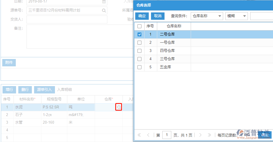This screenshot has width=273, height=142.
Task: Click the 石子 material cell
Action: [28, 115]
